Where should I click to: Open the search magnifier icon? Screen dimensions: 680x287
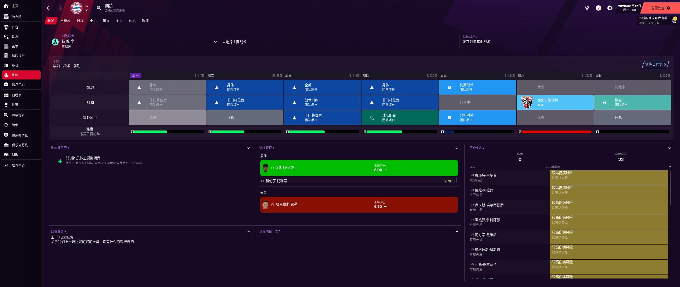point(99,8)
